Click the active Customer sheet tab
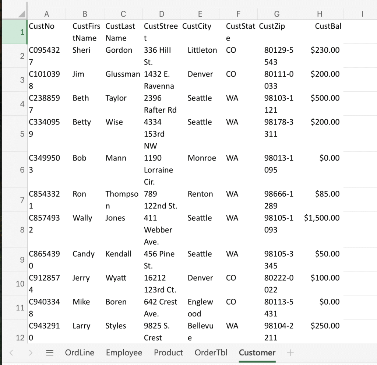Image resolution: width=377 pixels, height=365 pixels. tap(257, 353)
